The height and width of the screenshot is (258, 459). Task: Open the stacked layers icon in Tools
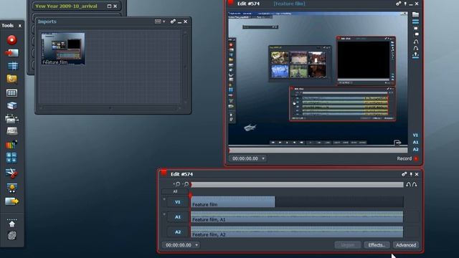pyautogui.click(x=11, y=105)
